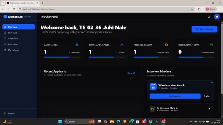Open the School profile chip
This screenshot has height=125, width=223.
pos(211,9)
